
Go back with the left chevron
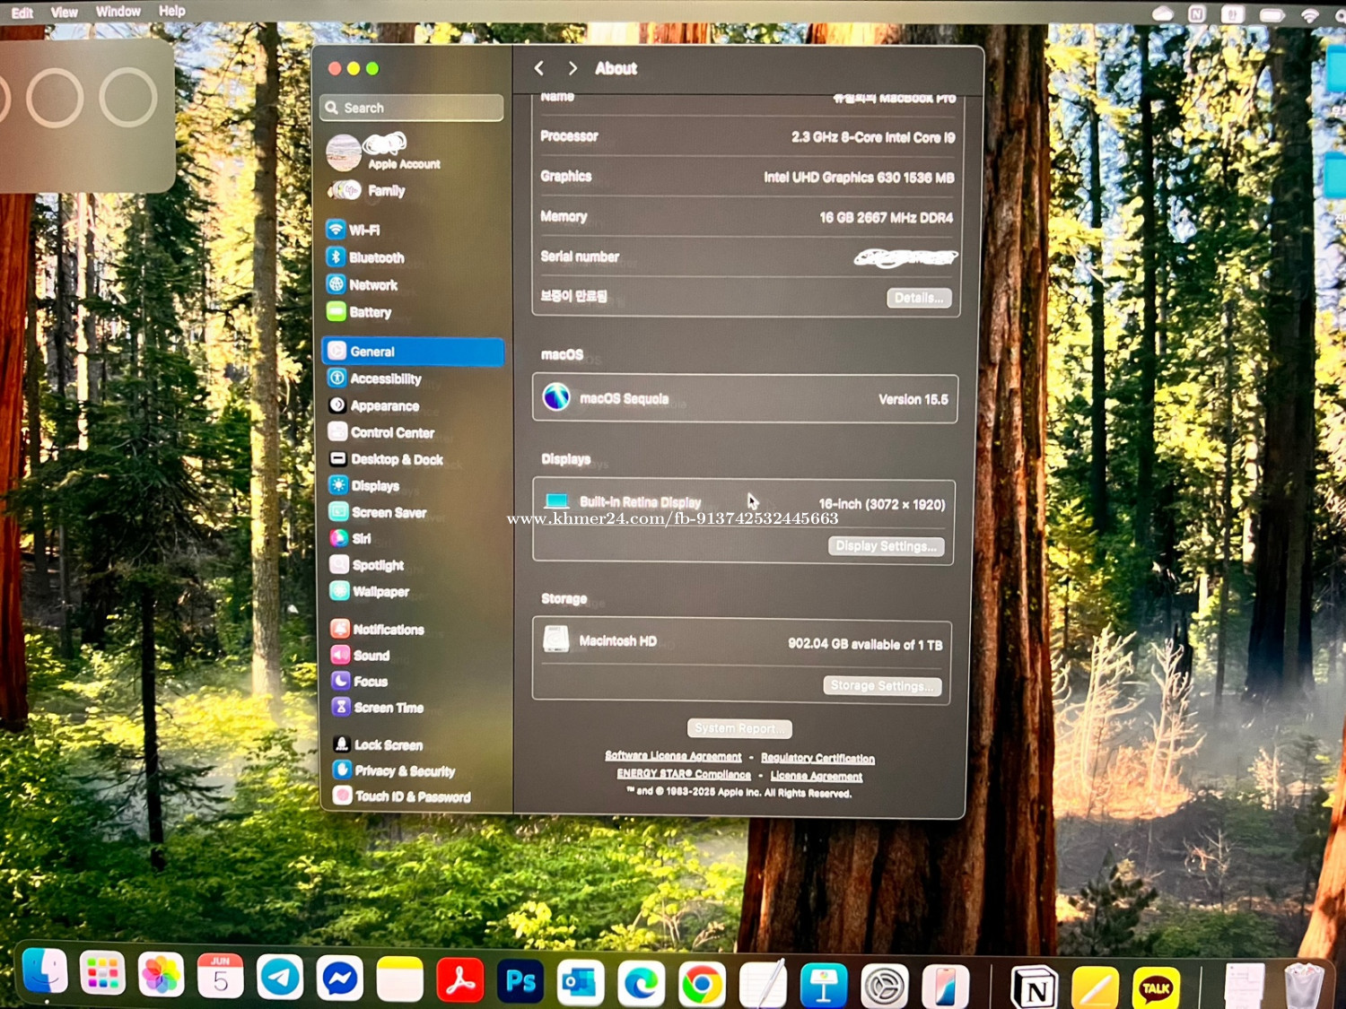click(x=539, y=68)
